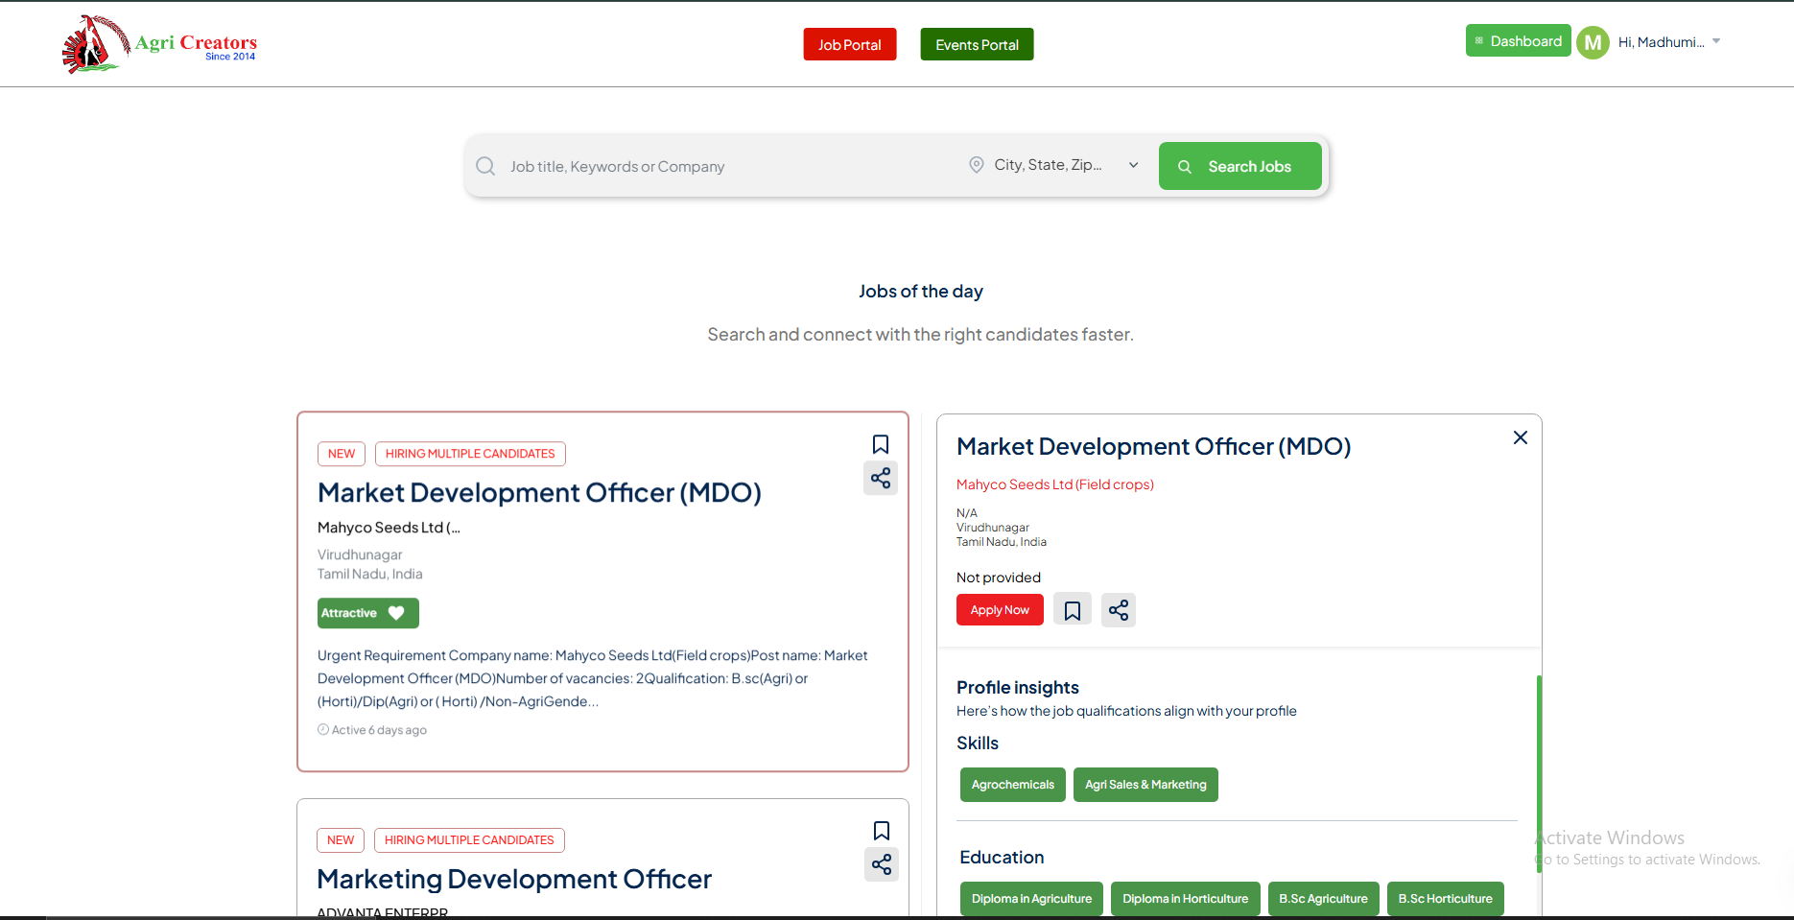The image size is (1794, 920).
Task: Expand the City, State, Zip location dropdown
Action: click(x=1133, y=165)
